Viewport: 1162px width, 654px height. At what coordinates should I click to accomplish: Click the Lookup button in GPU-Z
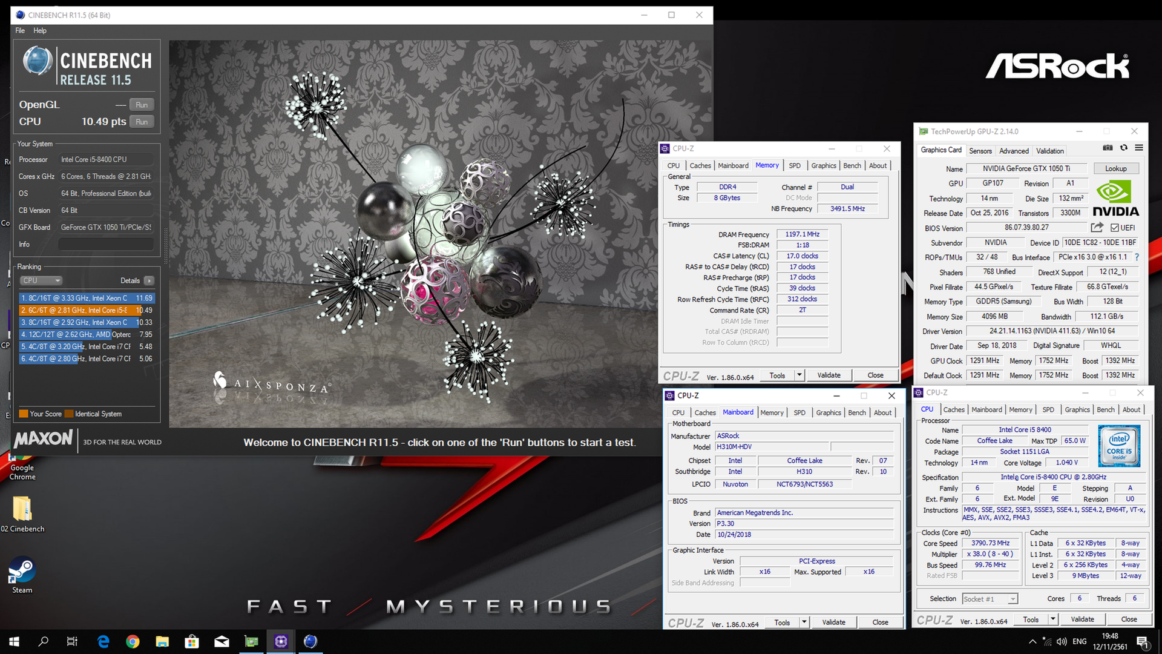[1115, 168]
